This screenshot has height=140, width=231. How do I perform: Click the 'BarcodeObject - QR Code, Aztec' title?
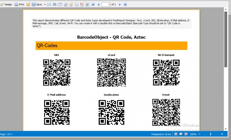pos(111,37)
